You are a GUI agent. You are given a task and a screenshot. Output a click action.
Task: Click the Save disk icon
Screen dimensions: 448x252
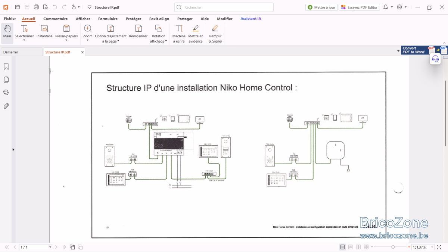[x=27, y=7]
